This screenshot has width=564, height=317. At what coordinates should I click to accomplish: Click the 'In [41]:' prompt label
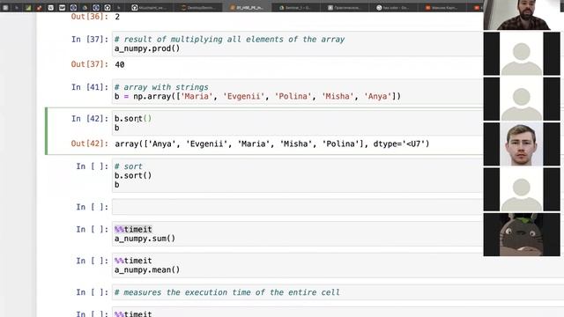pyautogui.click(x=90, y=87)
